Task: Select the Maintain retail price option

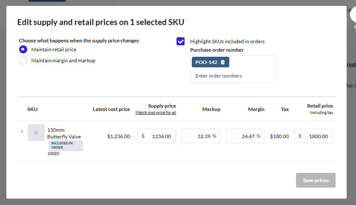Action: coord(23,50)
